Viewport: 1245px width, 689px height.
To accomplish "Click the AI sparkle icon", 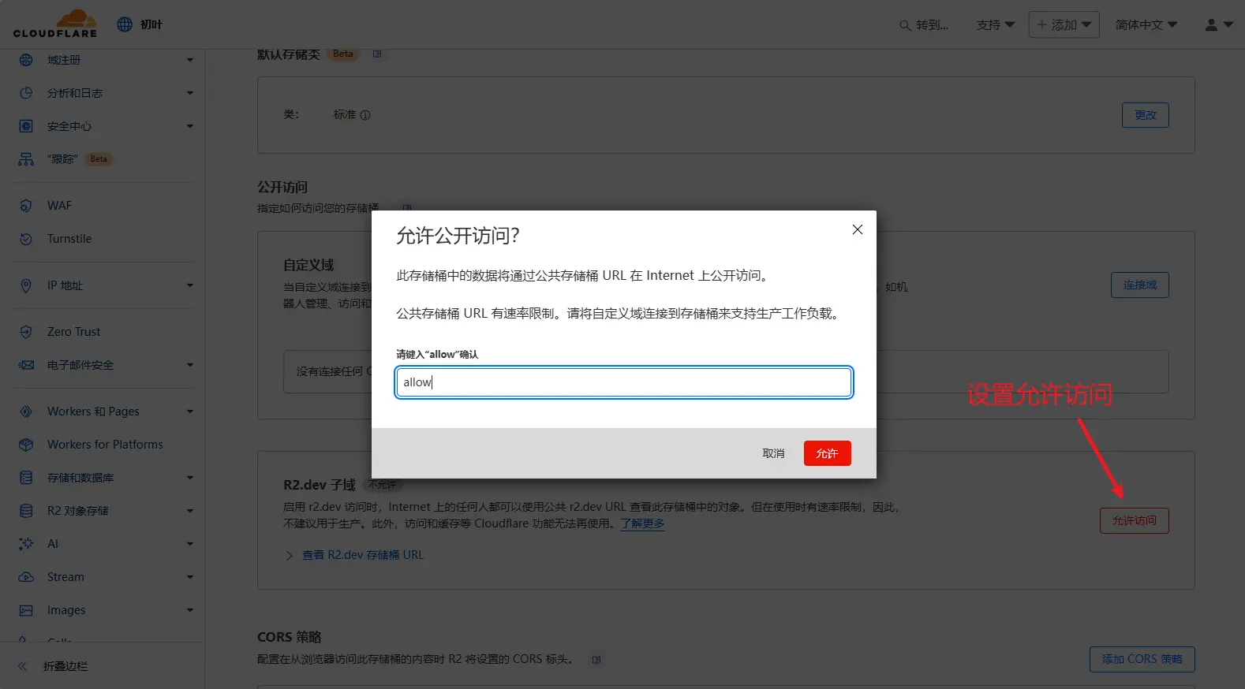I will click(26, 544).
